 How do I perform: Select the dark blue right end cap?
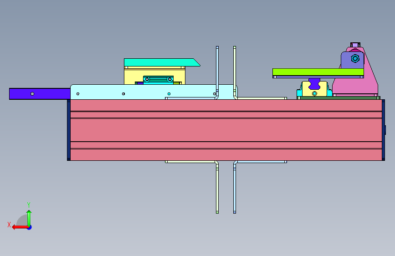(x=384, y=130)
